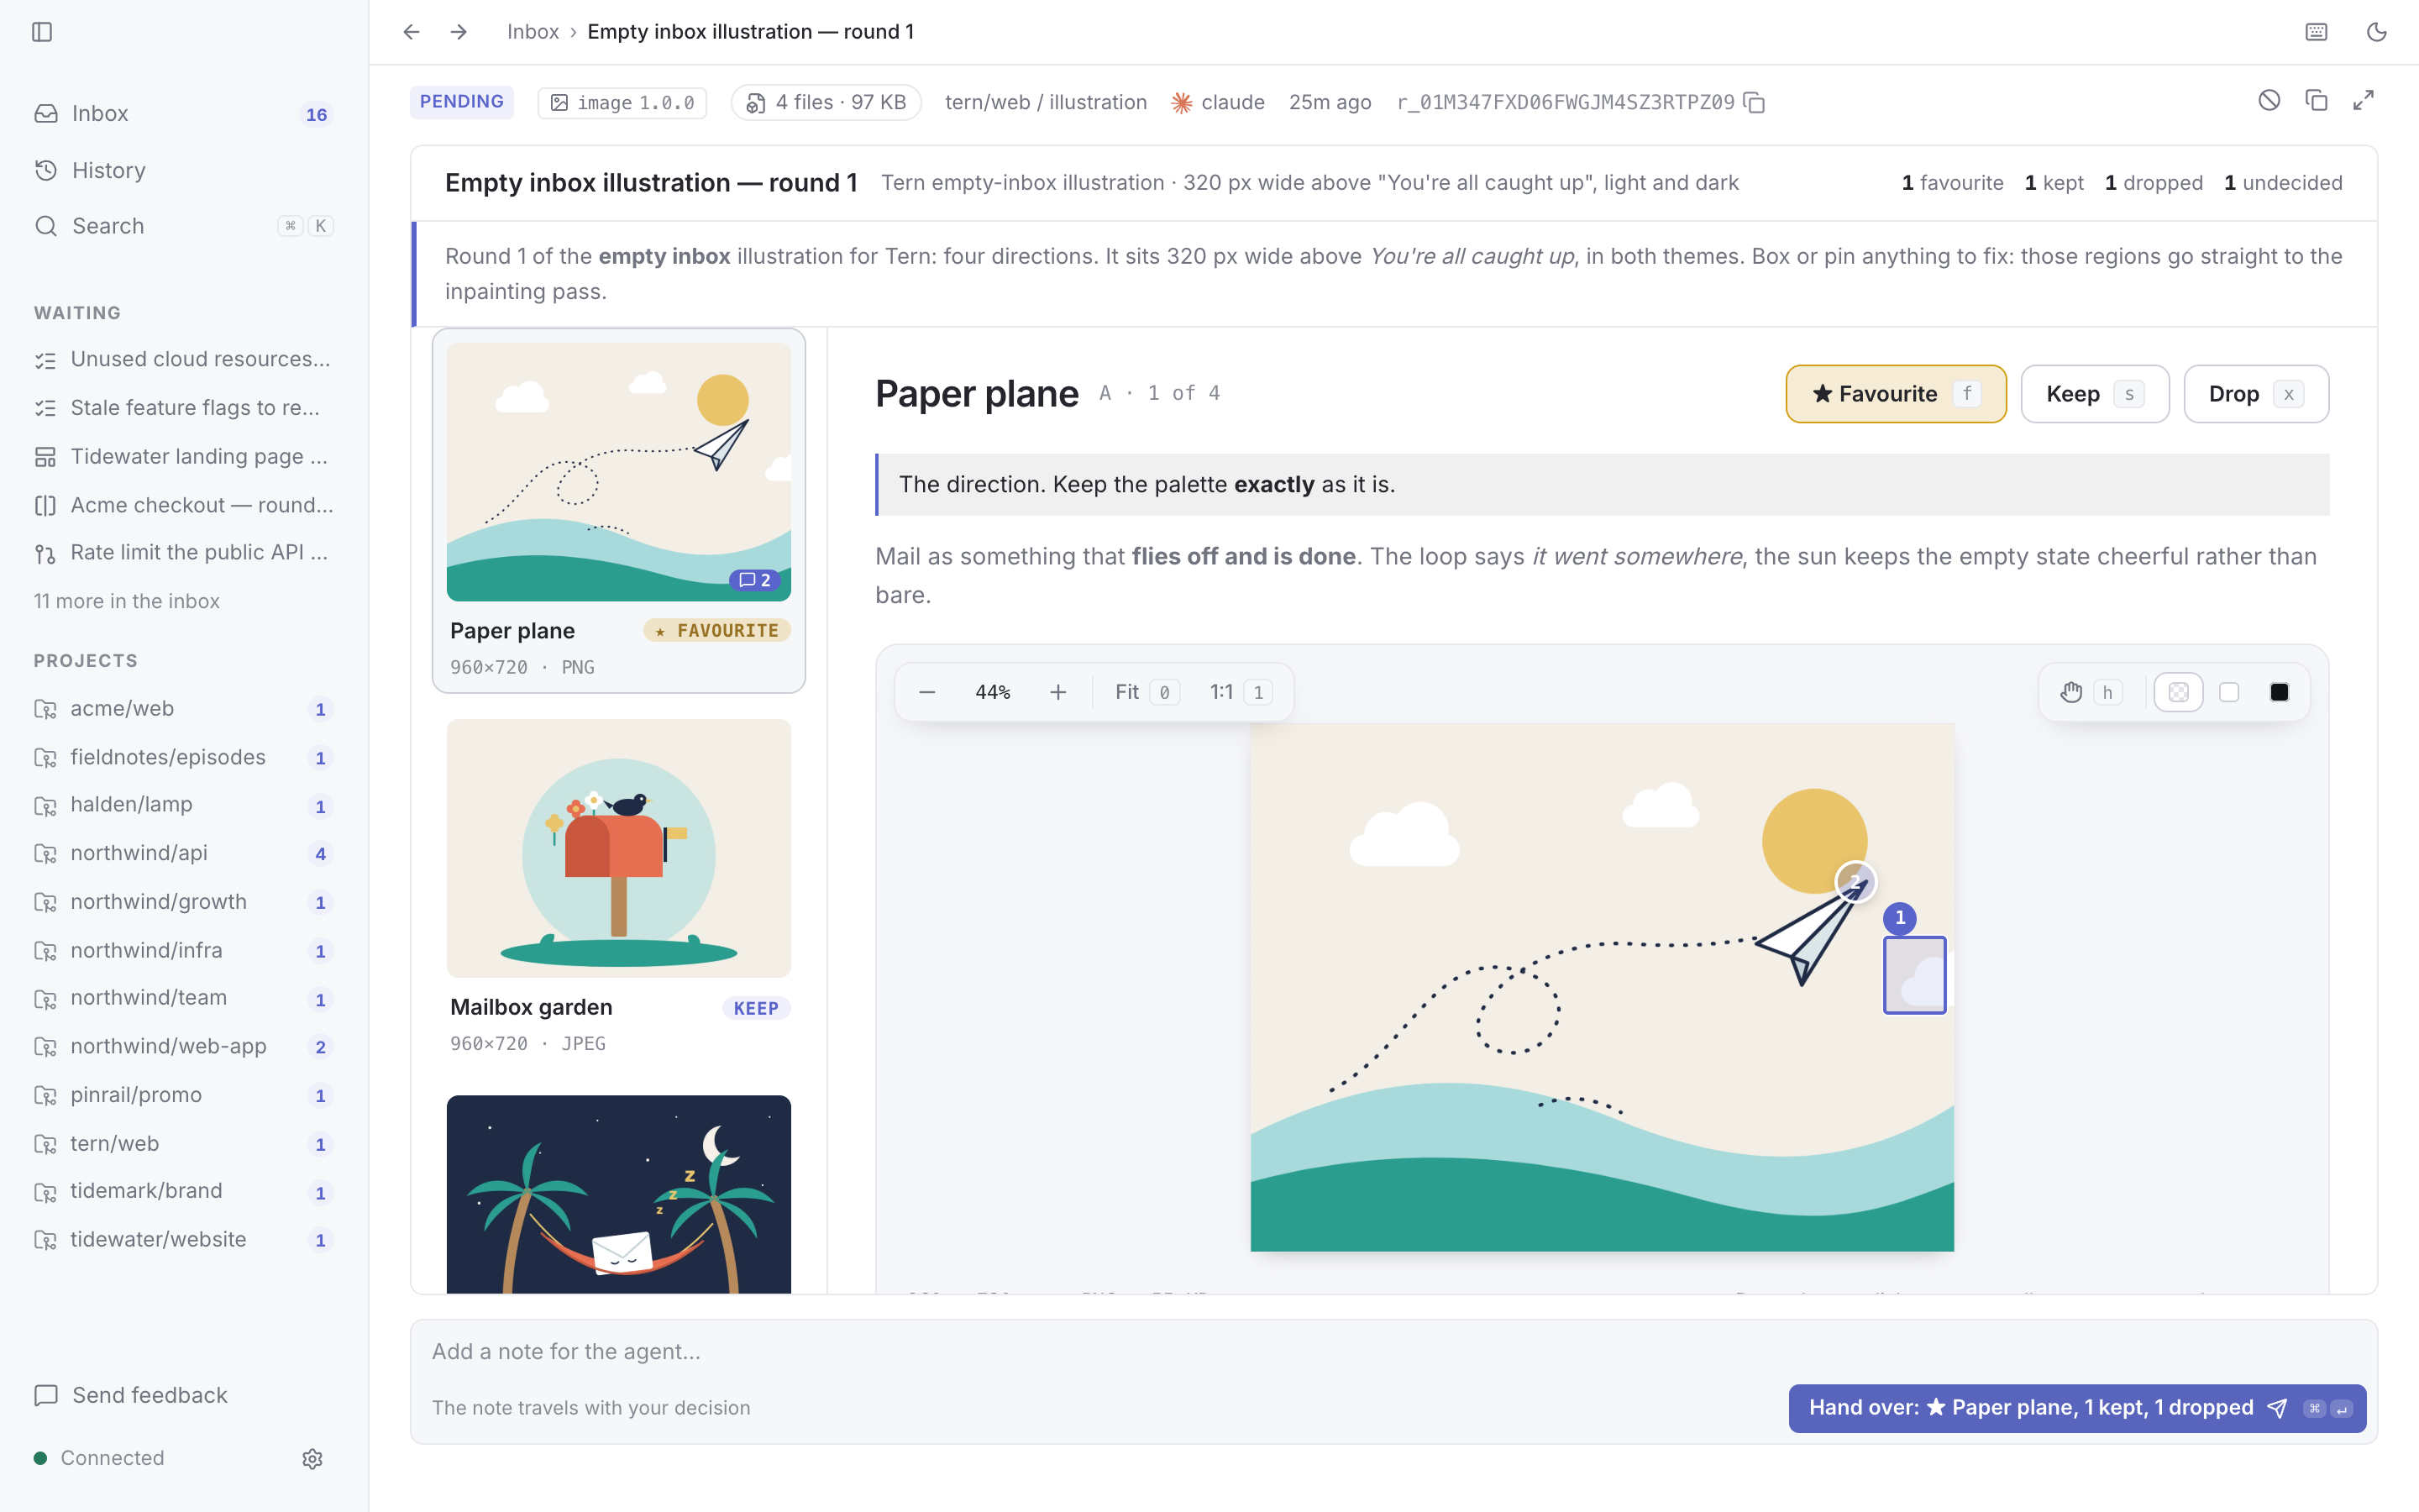Viewport: 2419px width, 1512px height.
Task: Open the halden/lamp project
Action: point(184,805)
